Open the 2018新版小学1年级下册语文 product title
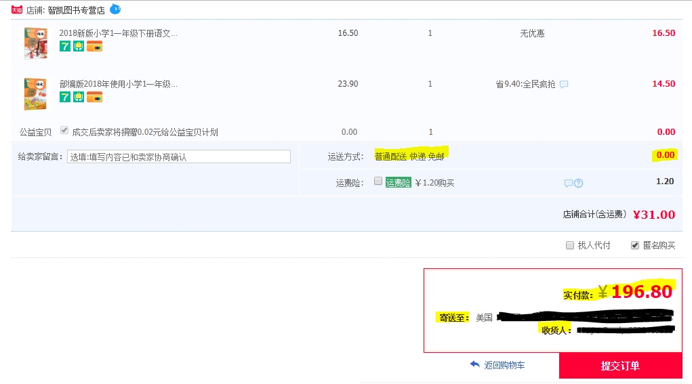Screen dimensions: 692x384 118,33
